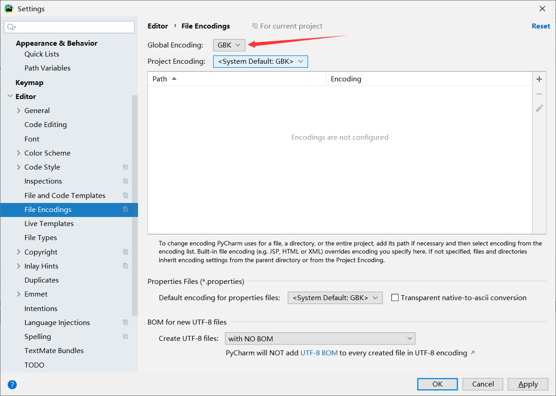This screenshot has width=556, height=396.
Task: Enable Transparent native-to-ascii conversion checkbox
Action: click(x=395, y=297)
